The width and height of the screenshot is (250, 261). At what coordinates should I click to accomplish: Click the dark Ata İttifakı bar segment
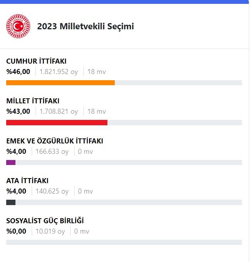pyautogui.click(x=11, y=202)
